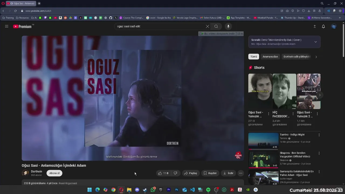Select the Tümü filter chip
The height and width of the screenshot is (194, 345).
tap(254, 57)
